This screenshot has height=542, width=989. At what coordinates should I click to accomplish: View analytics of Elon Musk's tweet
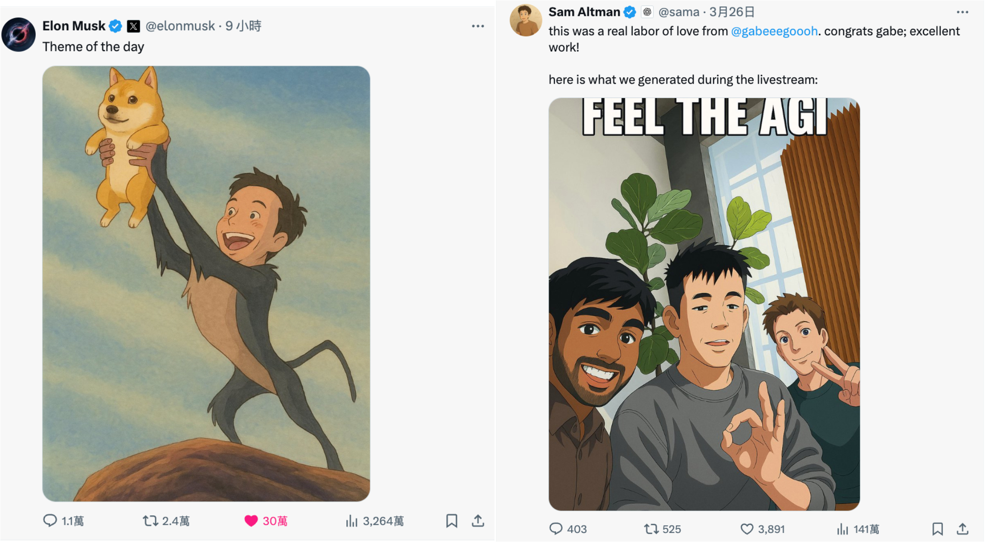pos(352,521)
